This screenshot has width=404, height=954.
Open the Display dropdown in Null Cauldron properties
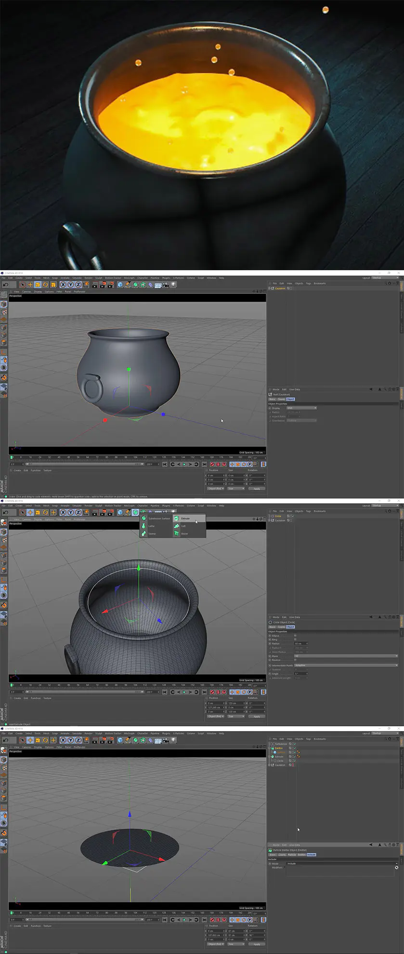(x=302, y=408)
